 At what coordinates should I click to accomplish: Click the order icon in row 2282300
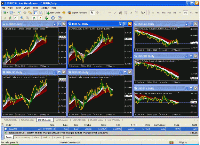tap(6, 129)
